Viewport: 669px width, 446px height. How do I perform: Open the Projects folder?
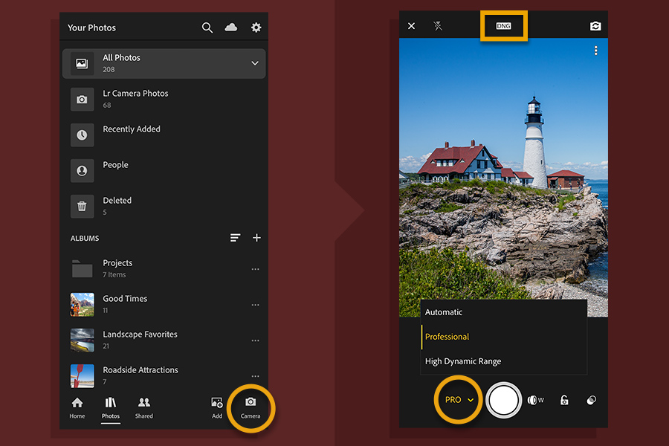[164, 268]
